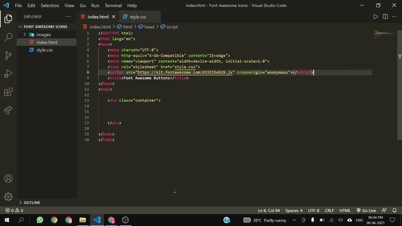Click Visual Studio Code taskbar icon
This screenshot has height=226, width=402.
97,220
